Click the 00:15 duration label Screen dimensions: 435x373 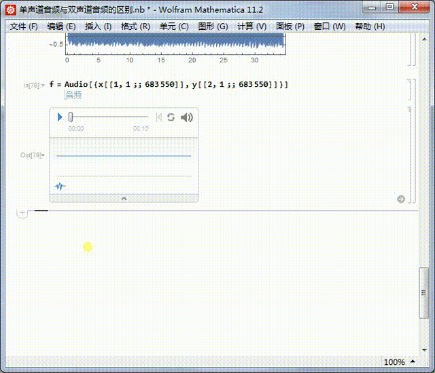click(141, 128)
